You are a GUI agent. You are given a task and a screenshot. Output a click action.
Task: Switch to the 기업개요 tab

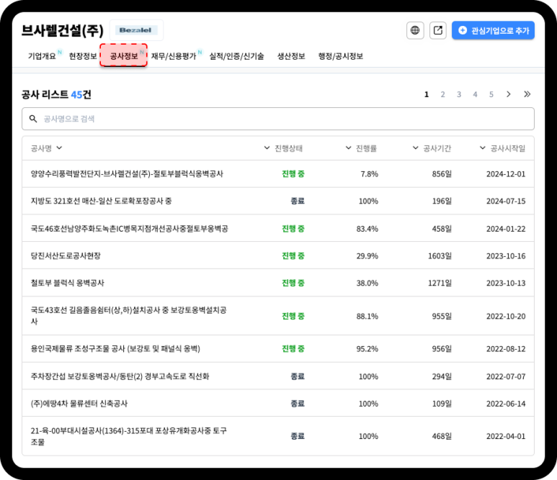tap(42, 56)
